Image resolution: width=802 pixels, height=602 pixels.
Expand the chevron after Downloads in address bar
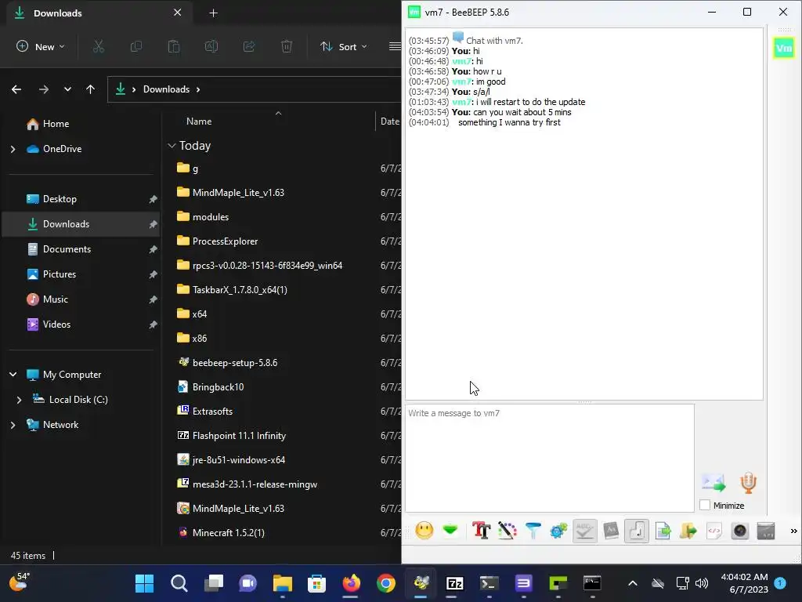(x=198, y=89)
